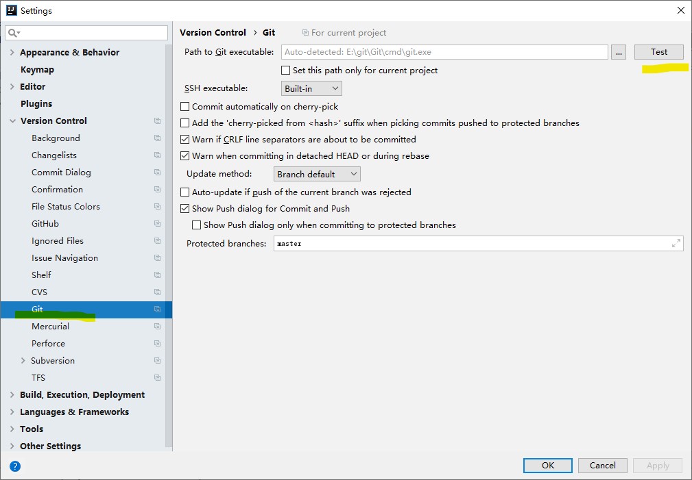Uncheck Warn if CRLF line separators
The image size is (692, 480).
coord(185,140)
